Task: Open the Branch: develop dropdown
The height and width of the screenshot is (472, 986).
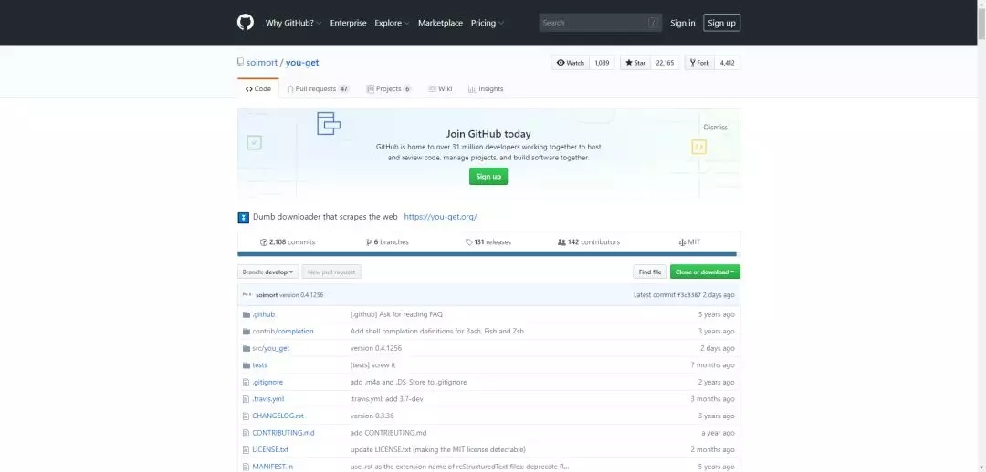Action: point(267,272)
